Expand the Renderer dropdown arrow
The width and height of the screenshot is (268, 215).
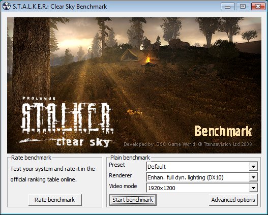[253, 177]
